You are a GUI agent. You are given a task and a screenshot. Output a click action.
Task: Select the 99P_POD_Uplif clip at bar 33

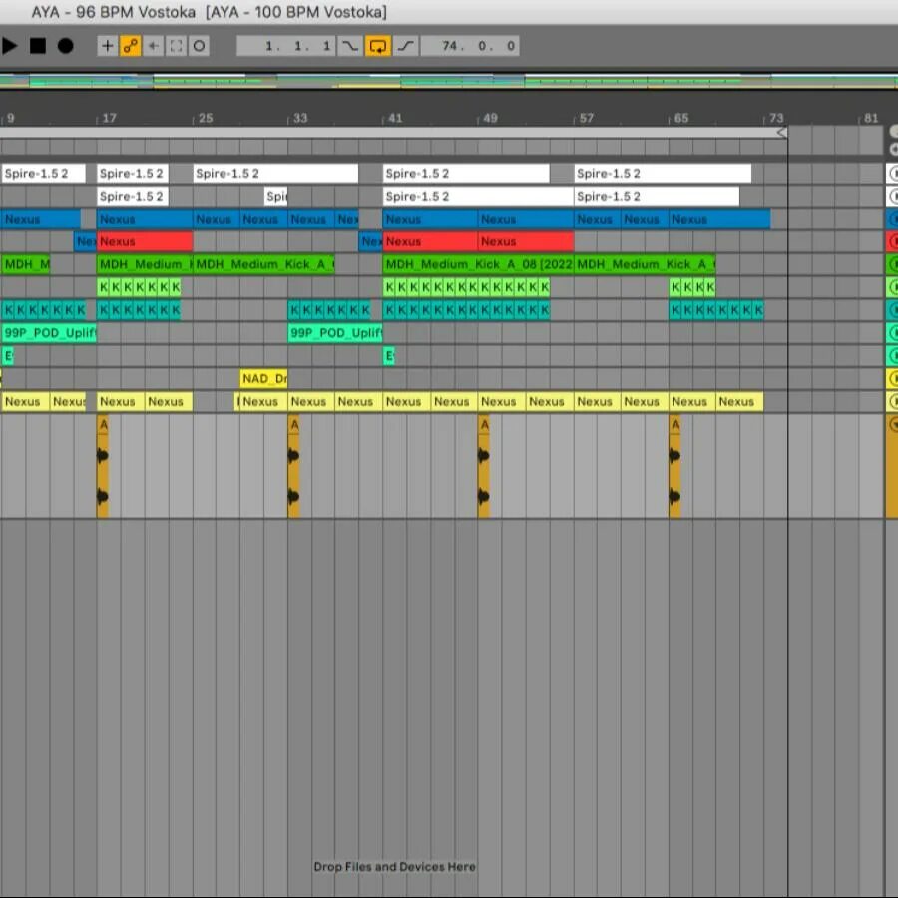click(x=335, y=332)
